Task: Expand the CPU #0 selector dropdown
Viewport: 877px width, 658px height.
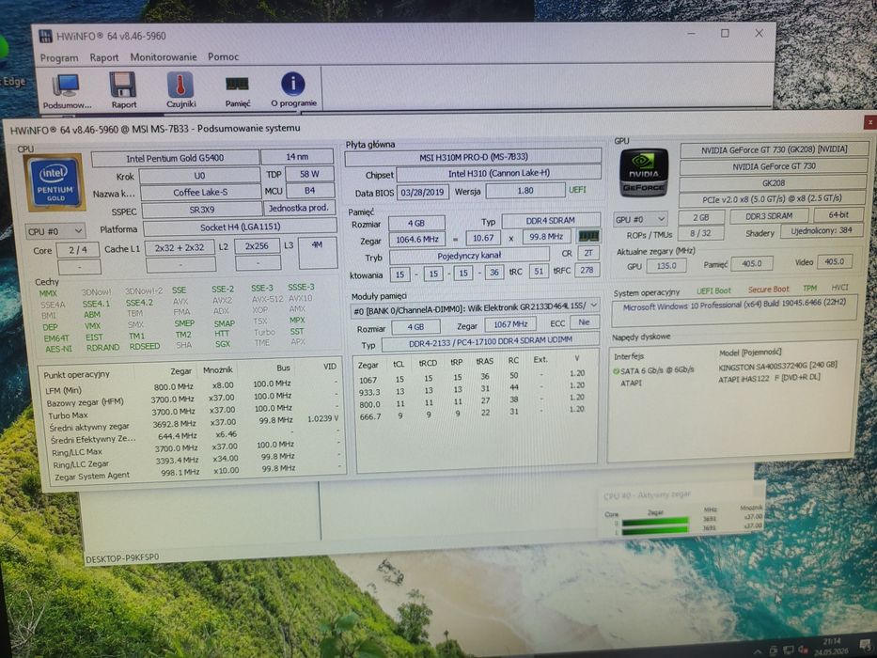Action: (x=55, y=231)
